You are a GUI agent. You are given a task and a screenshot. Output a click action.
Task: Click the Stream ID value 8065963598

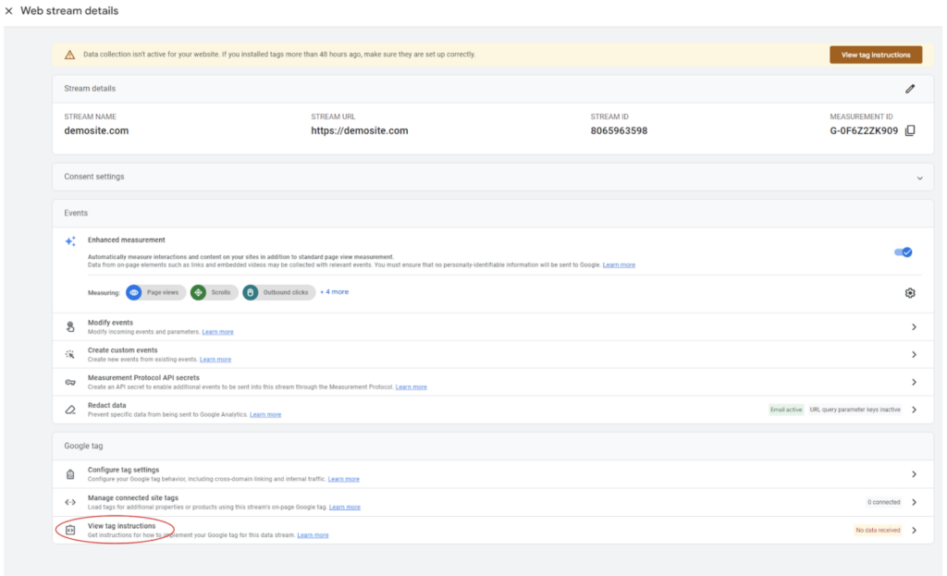tap(619, 130)
